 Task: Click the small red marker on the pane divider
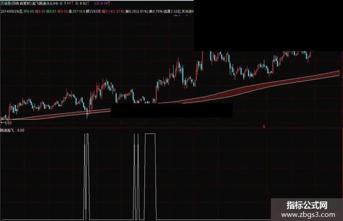[264, 127]
